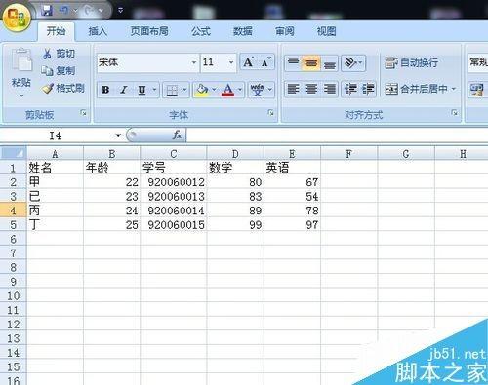
Task: Click the insert function fx button
Action: (x=177, y=135)
